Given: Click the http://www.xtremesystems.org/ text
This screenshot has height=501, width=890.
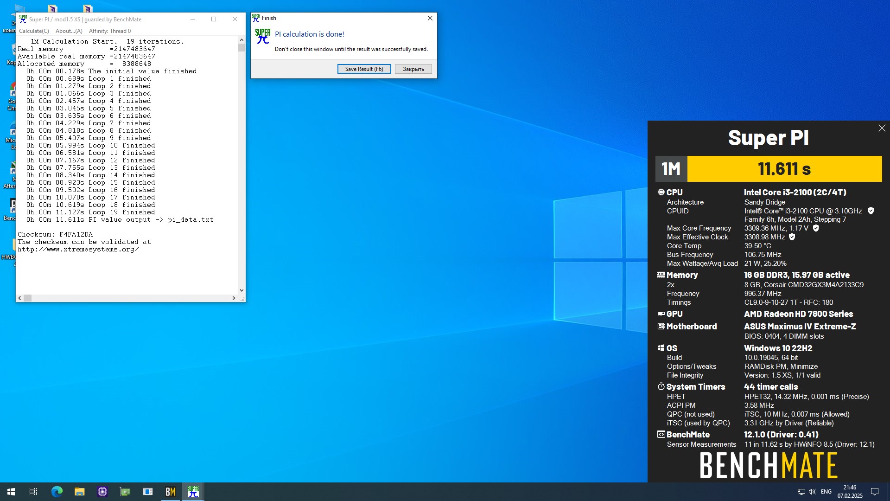Looking at the screenshot, I should pos(78,250).
